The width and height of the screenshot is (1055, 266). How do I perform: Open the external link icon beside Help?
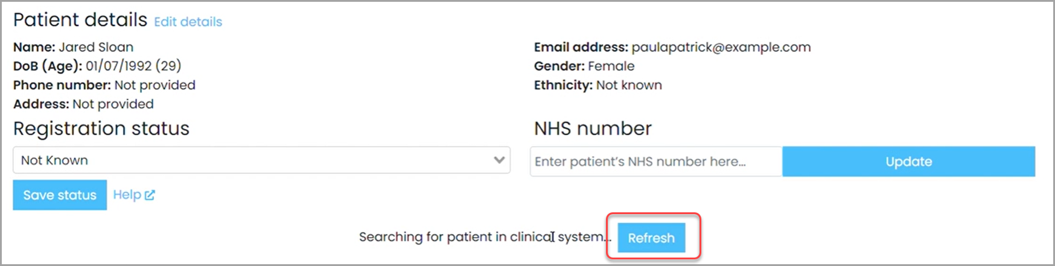[150, 195]
